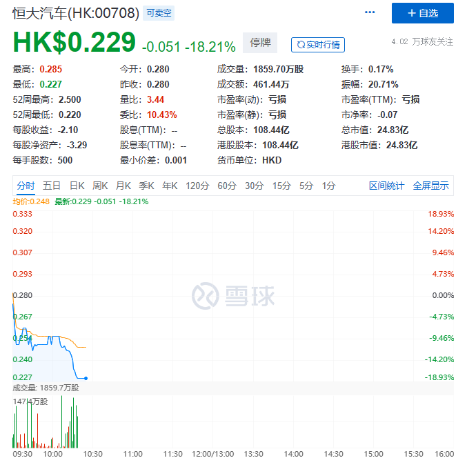Open the 月K chart tab
467x467 pixels.
(x=123, y=186)
